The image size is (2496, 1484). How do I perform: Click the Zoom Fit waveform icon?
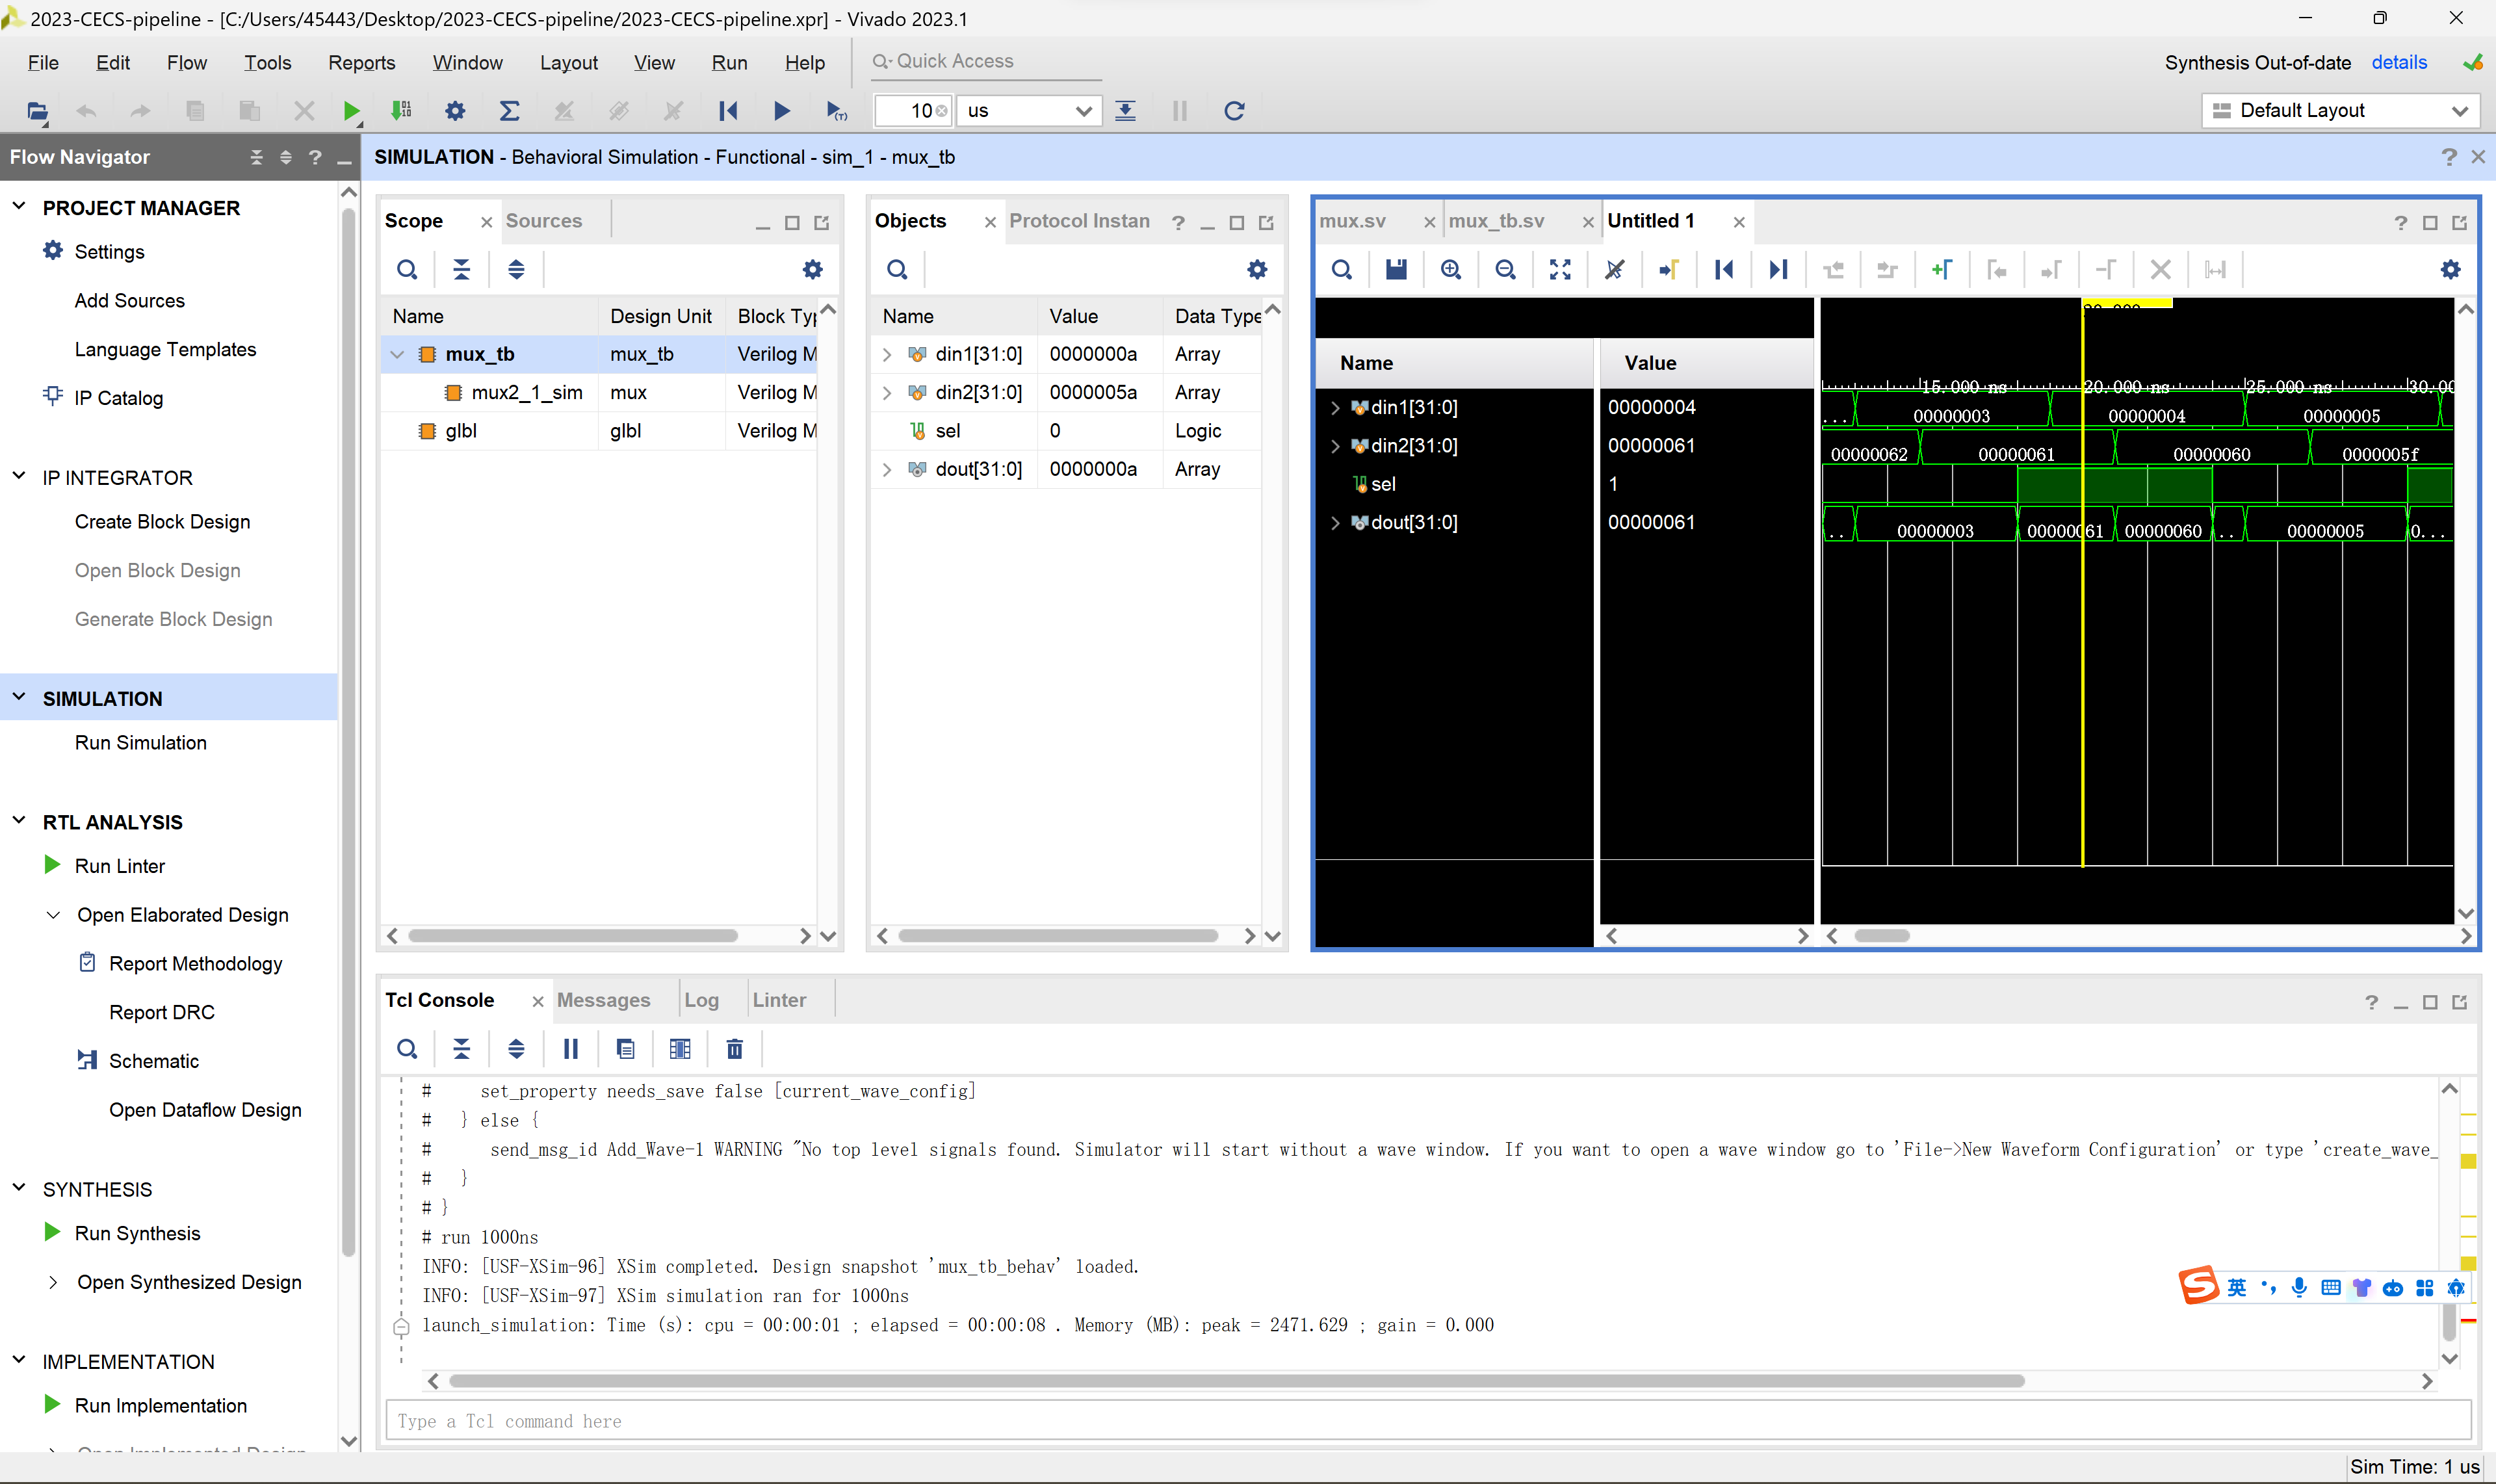click(1560, 269)
